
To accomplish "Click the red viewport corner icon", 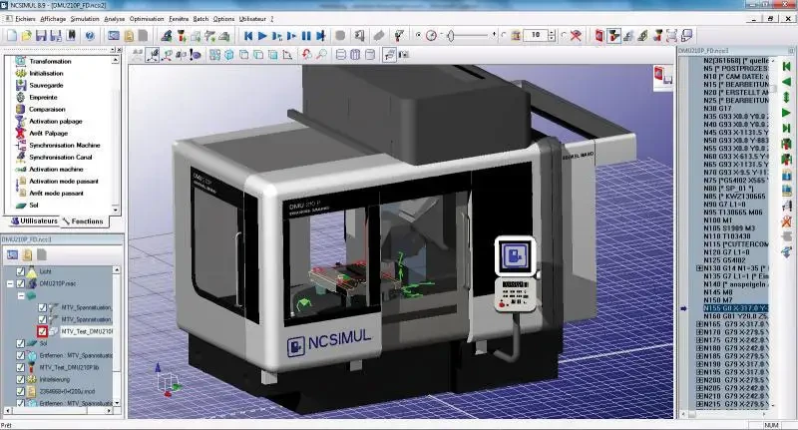I will pos(662,77).
